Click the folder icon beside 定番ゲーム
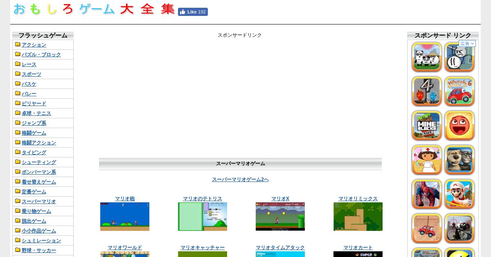 coord(18,191)
